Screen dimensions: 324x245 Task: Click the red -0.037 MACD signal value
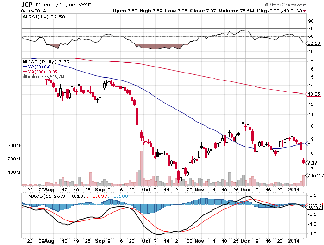99,196
